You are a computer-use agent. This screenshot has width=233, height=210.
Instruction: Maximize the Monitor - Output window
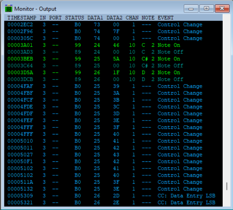click(207, 8)
